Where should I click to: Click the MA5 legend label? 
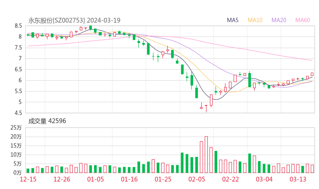pyautogui.click(x=232, y=20)
